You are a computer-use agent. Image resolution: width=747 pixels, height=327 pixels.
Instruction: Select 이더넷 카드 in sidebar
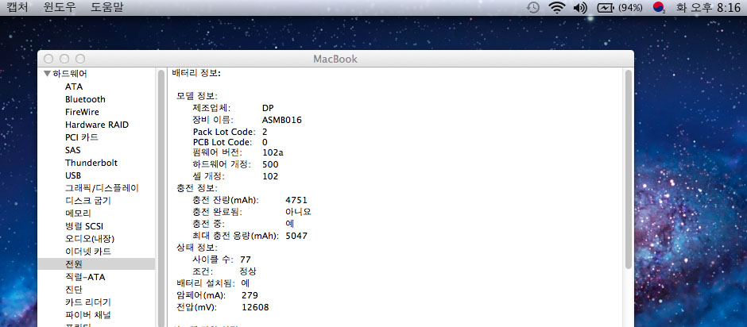(x=87, y=252)
